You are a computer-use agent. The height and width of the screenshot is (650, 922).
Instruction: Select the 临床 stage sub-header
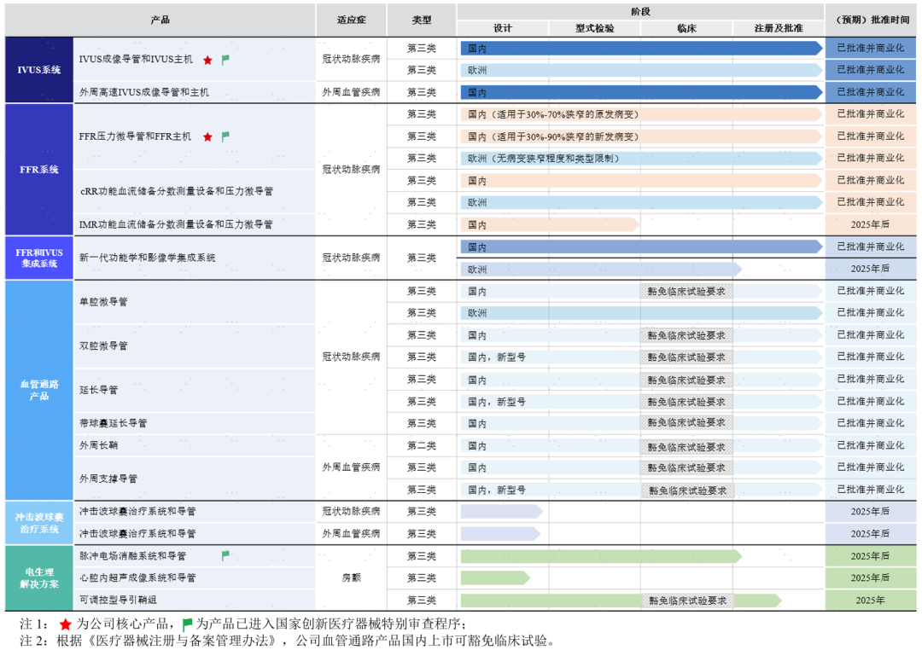pyautogui.click(x=686, y=28)
